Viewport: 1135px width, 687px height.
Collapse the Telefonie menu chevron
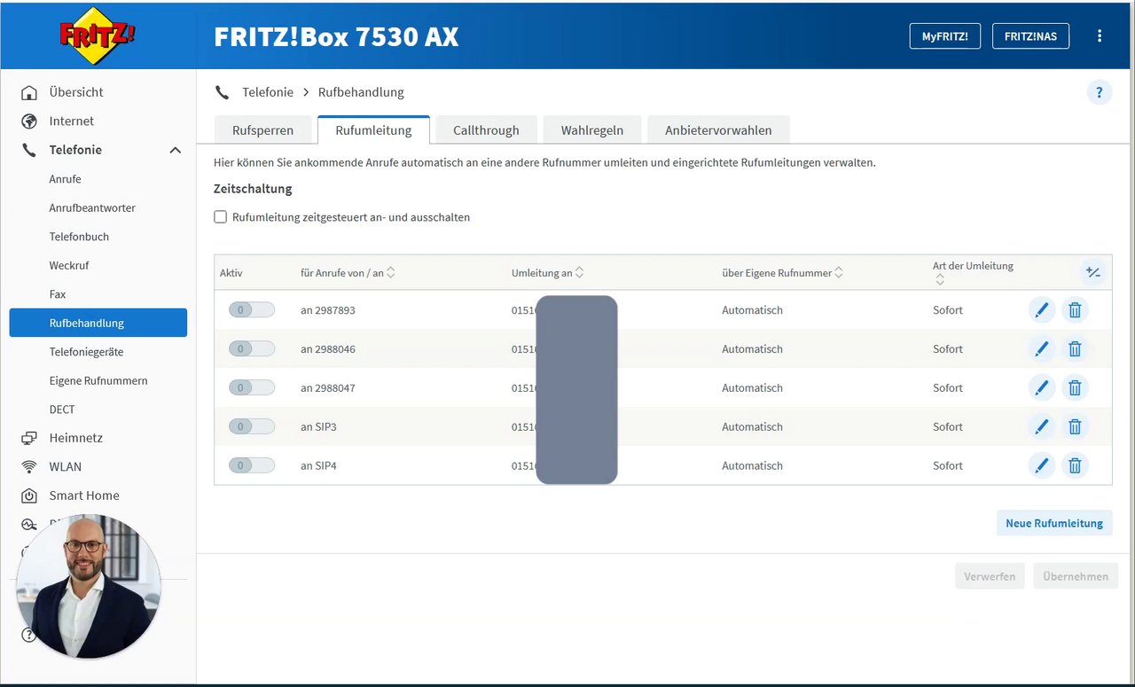point(175,151)
